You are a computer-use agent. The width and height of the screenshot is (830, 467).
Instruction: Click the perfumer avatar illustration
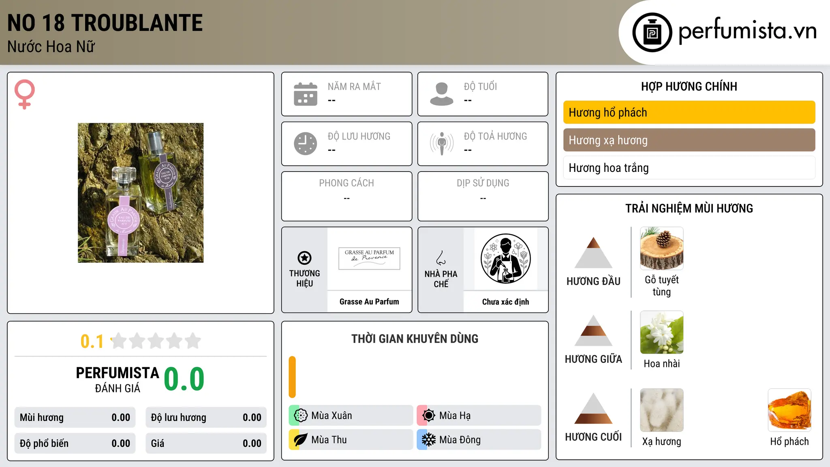tap(505, 259)
